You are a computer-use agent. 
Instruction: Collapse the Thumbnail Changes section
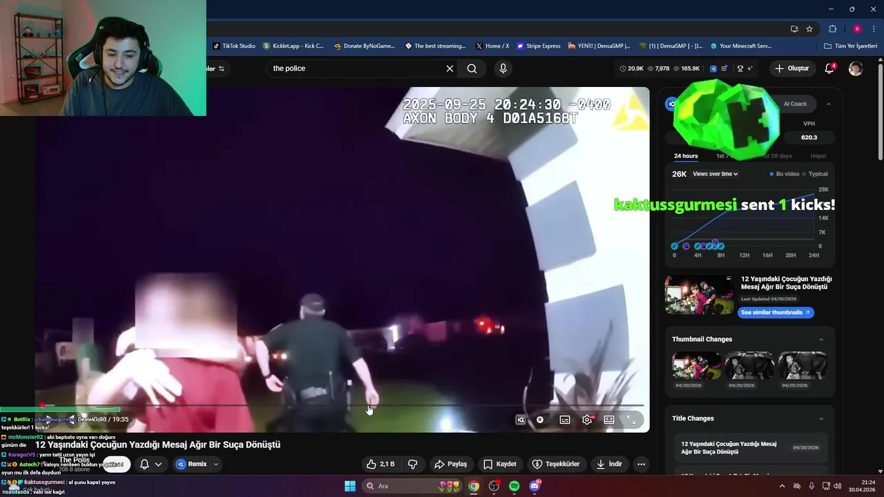(821, 339)
